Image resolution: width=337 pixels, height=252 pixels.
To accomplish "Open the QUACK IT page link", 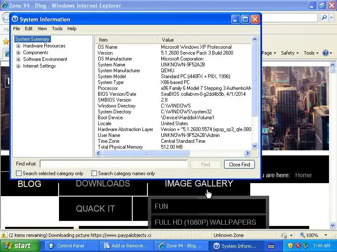I will pyautogui.click(x=96, y=208).
